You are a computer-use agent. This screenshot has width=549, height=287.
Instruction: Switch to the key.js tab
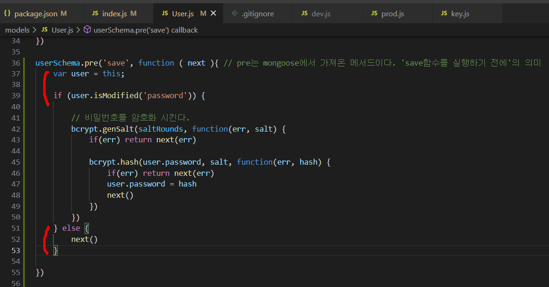[460, 13]
